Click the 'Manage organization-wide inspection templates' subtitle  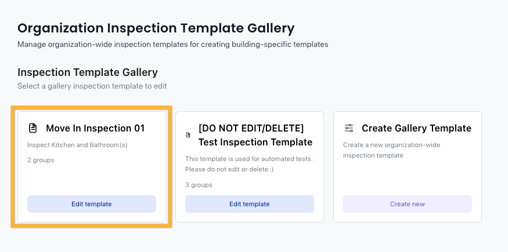coord(172,44)
